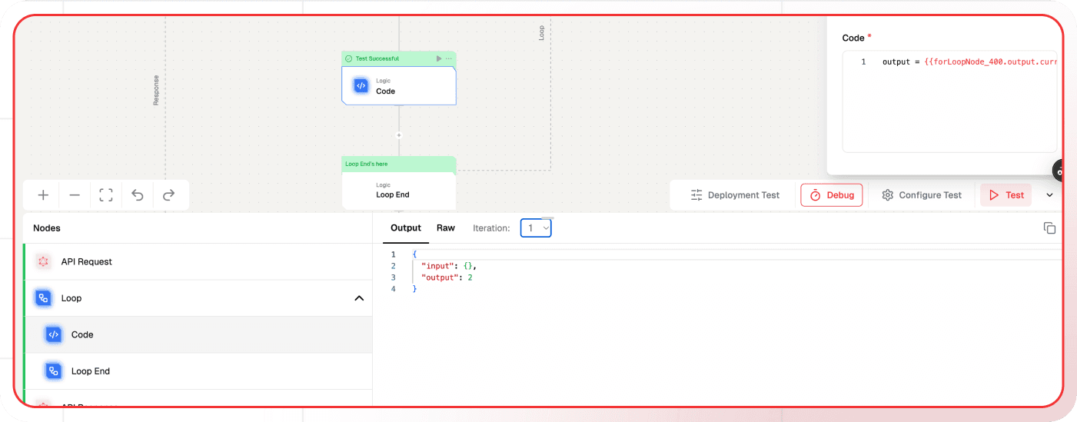This screenshot has height=422, width=1077.
Task: Click the Configure Test button
Action: pyautogui.click(x=922, y=195)
